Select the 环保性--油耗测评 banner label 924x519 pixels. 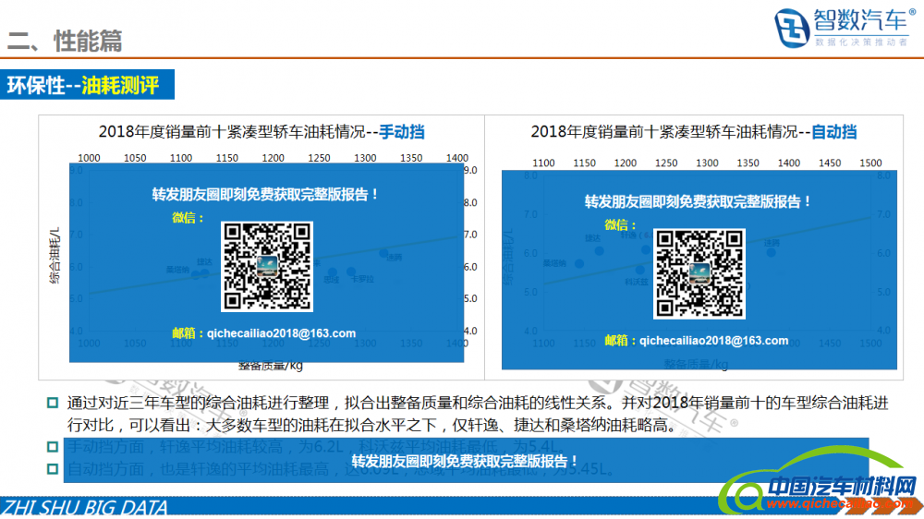pyautogui.click(x=83, y=86)
